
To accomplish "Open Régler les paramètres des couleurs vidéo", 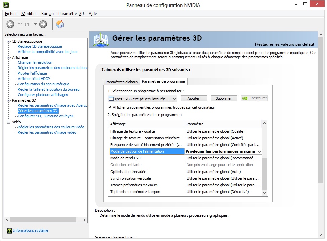I will pyautogui.click(x=51, y=127).
